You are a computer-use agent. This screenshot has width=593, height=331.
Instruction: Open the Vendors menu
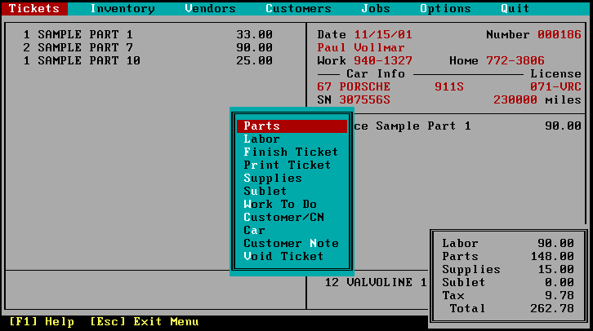coord(210,9)
